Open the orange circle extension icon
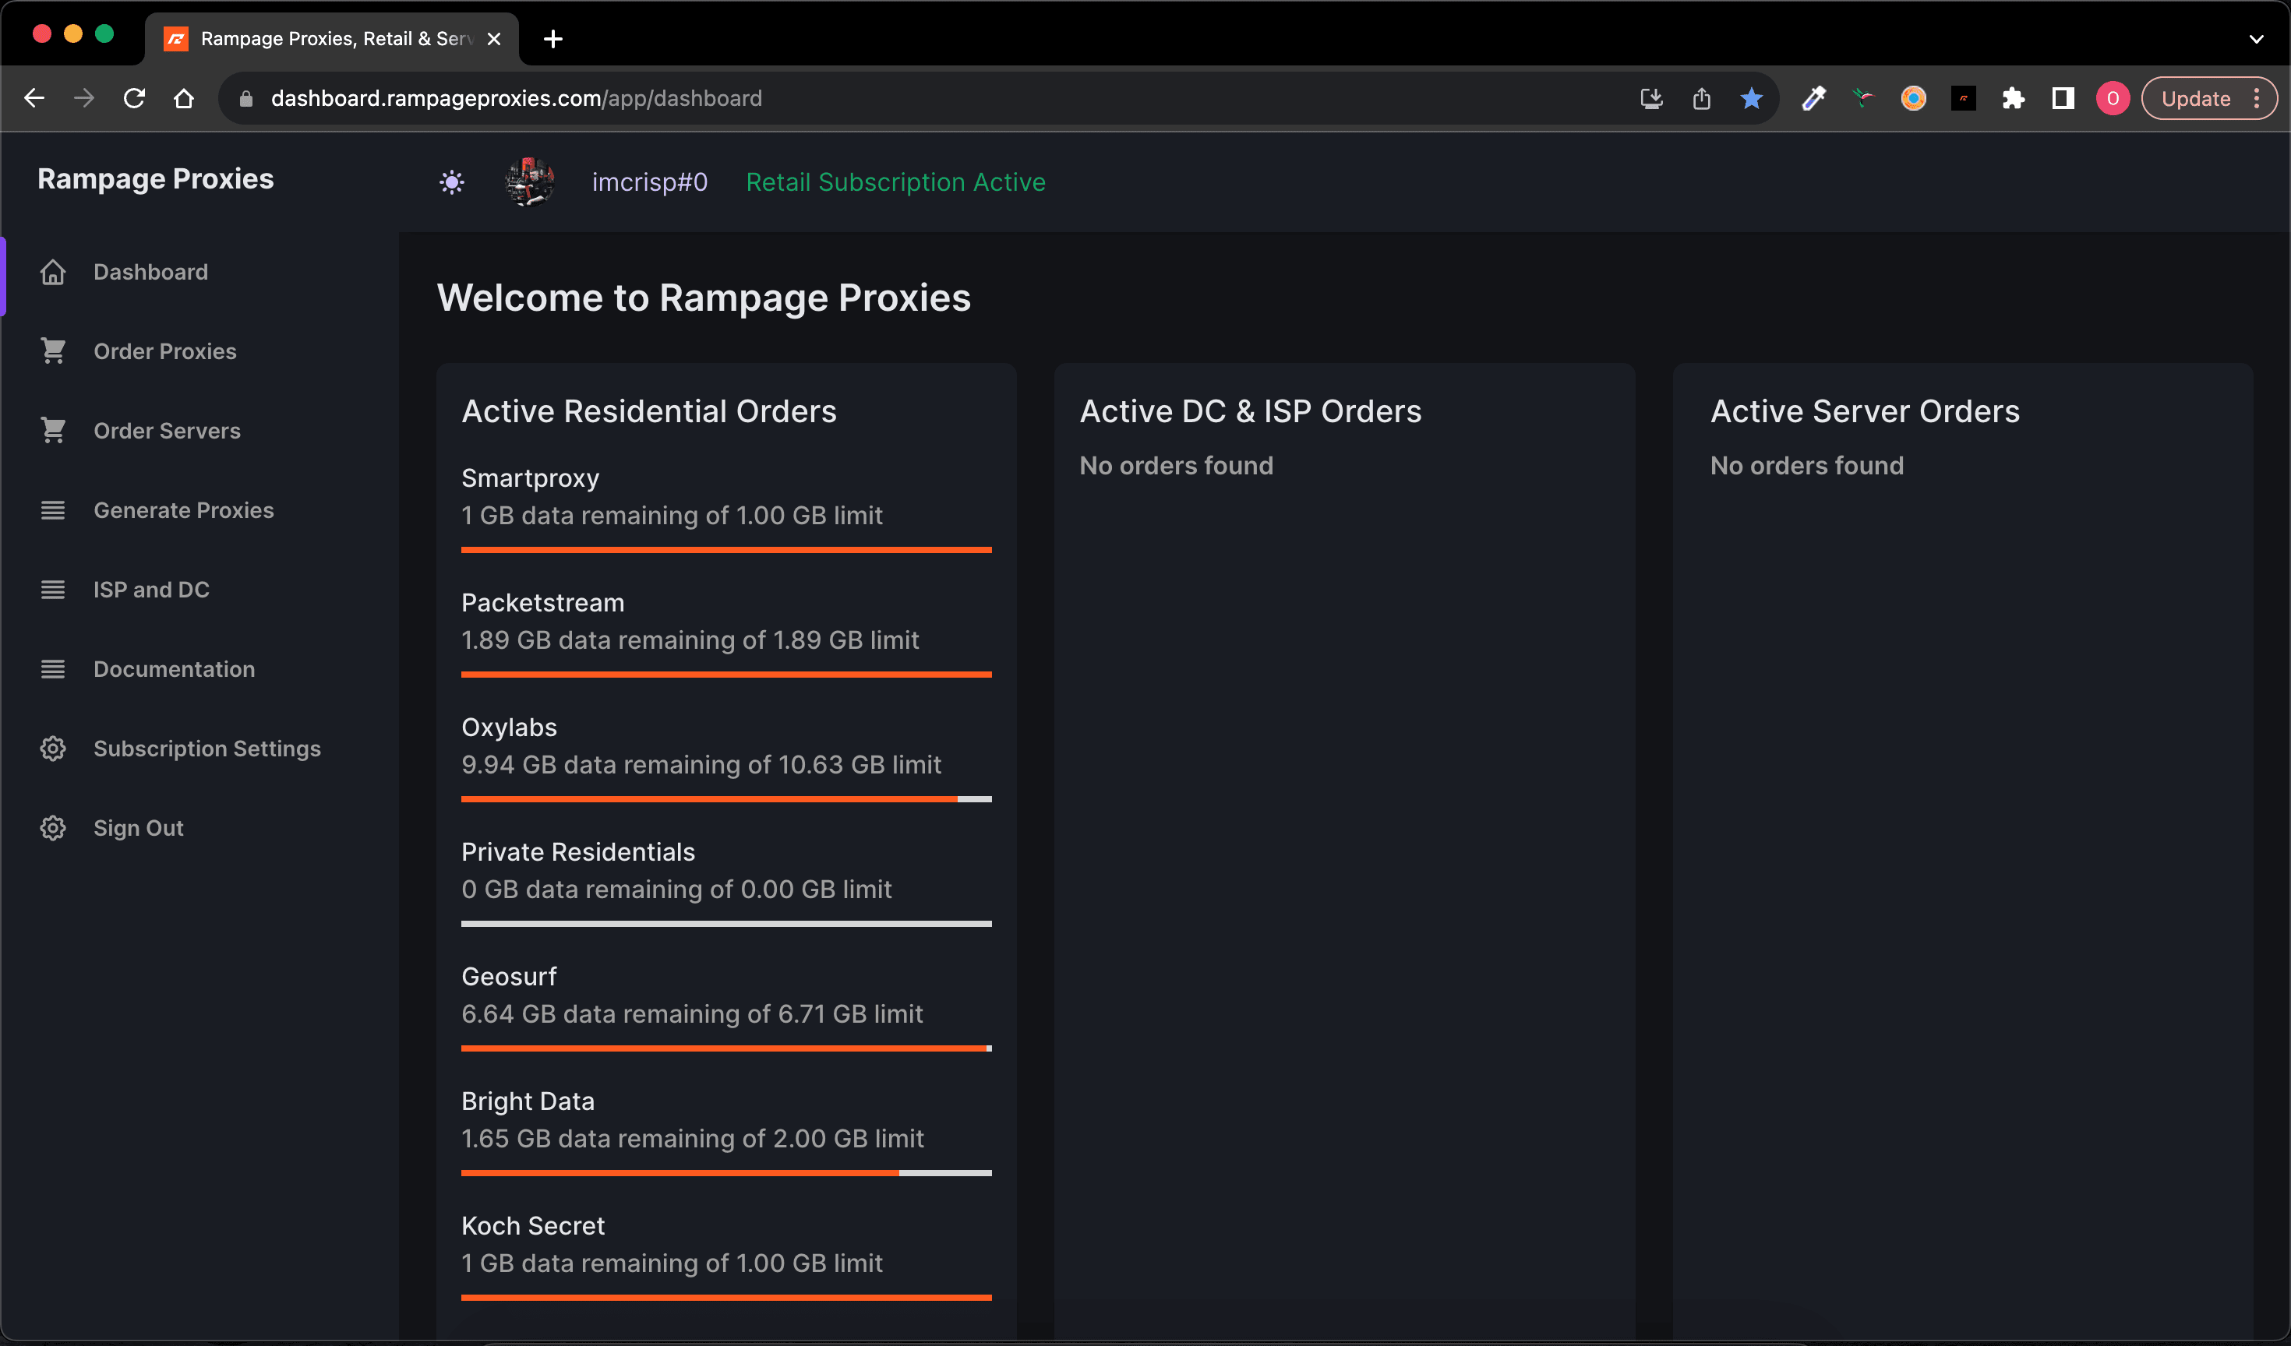 (x=1914, y=98)
